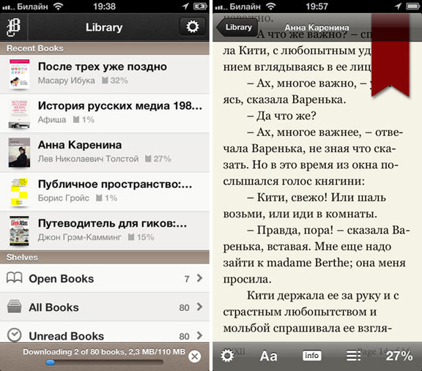Viewport: 422px width, 371px height.
Task: Tap the author Борис Гройс
Action: (x=64, y=198)
